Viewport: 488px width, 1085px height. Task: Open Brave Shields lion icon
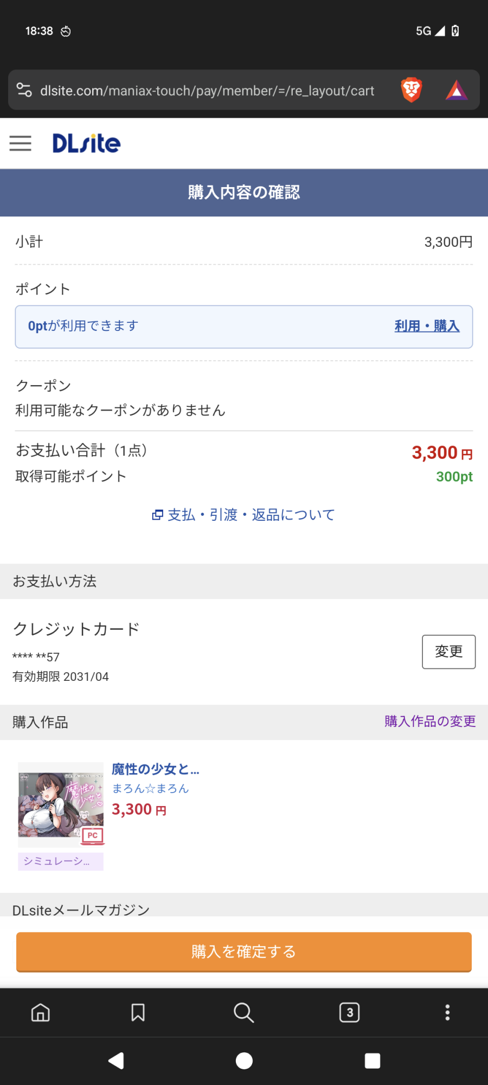coord(412,90)
